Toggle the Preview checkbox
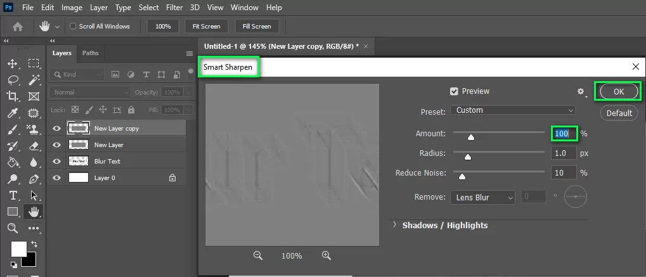The width and height of the screenshot is (646, 277). tap(454, 91)
